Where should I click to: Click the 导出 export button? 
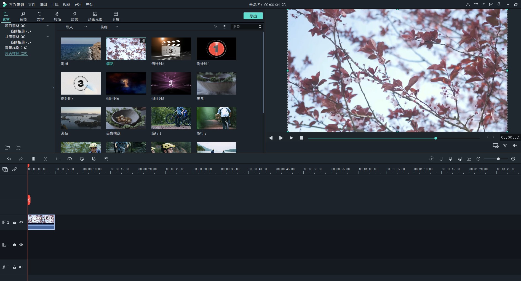click(253, 16)
